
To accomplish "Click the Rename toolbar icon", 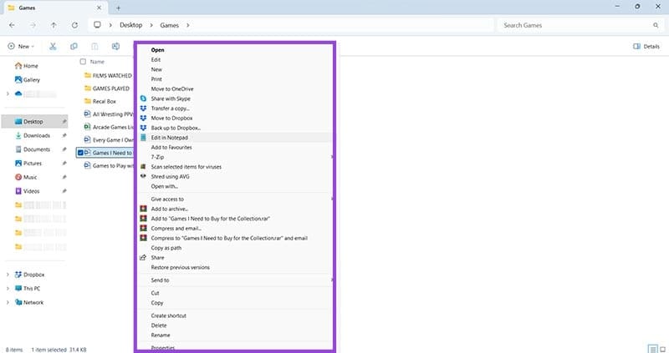I will point(115,47).
